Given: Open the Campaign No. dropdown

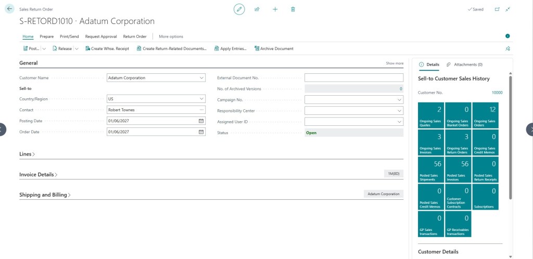Looking at the screenshot, I should [399, 100].
